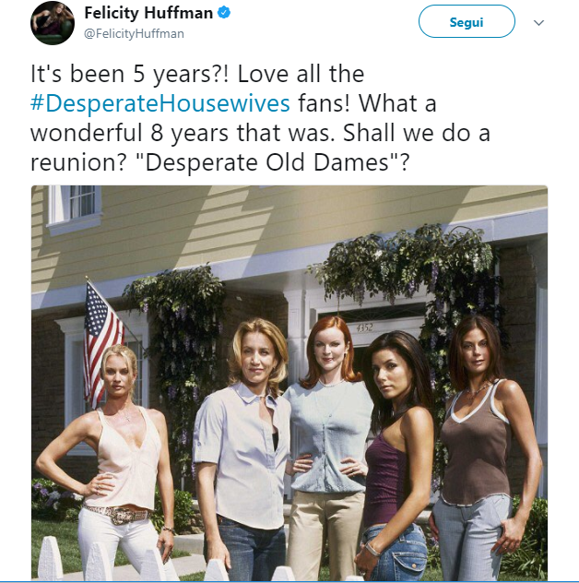Image resolution: width=579 pixels, height=583 pixels.
Task: Follow the account with the Segui button
Action: (467, 21)
